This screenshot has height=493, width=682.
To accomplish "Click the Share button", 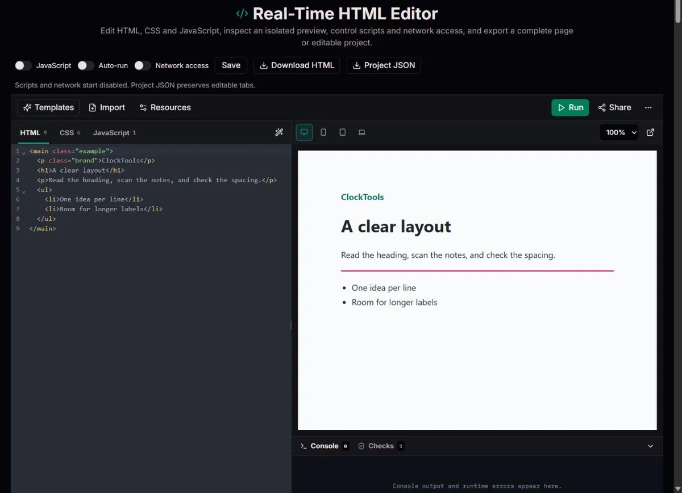I will [614, 107].
